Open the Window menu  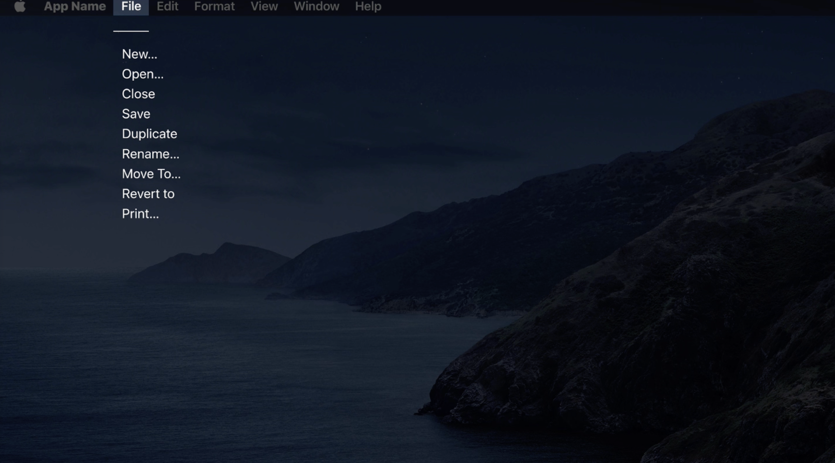316,6
